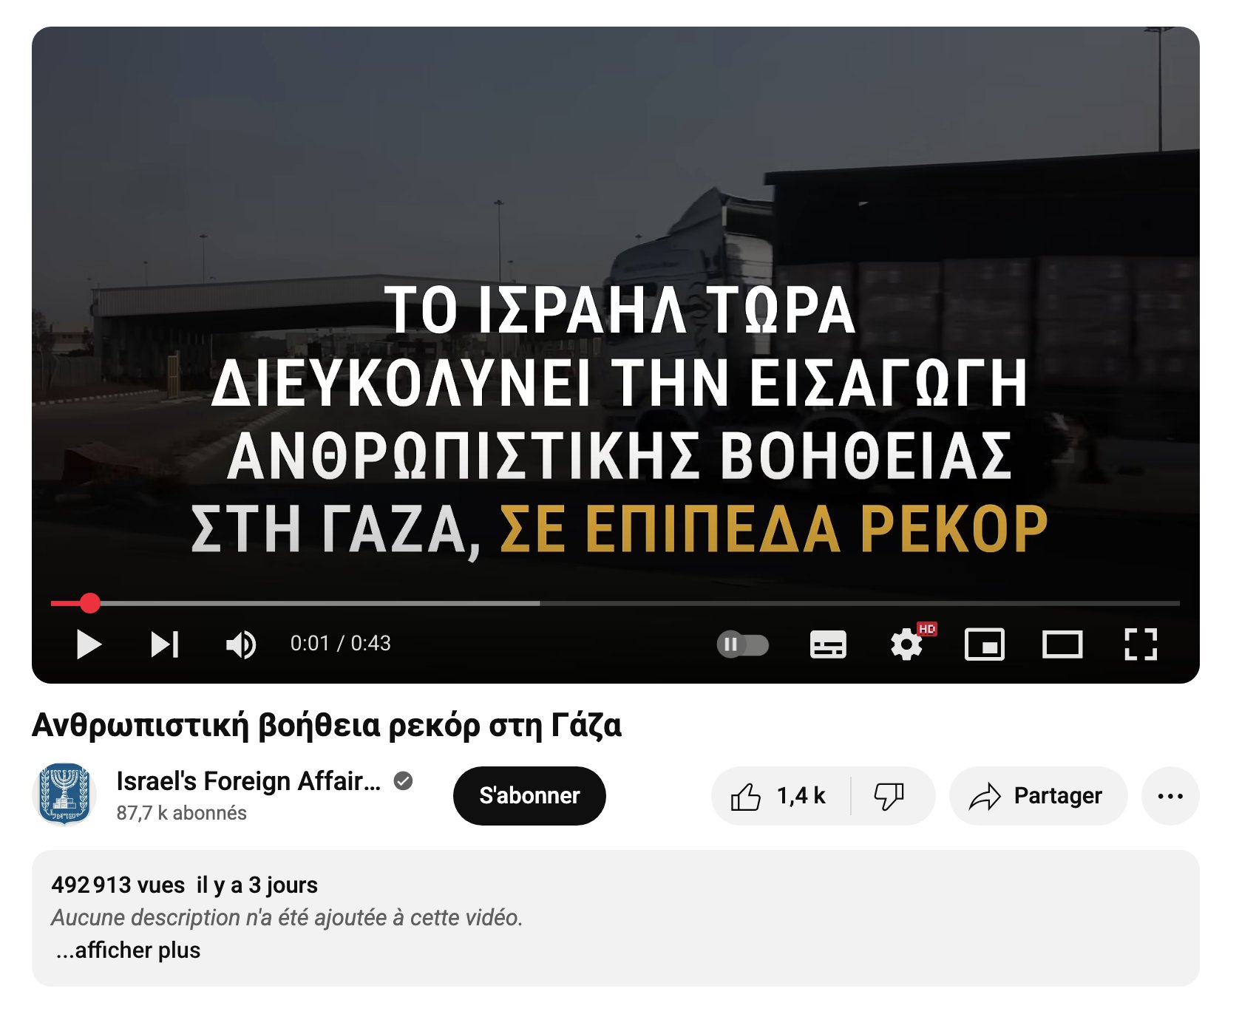Toggle the autoplay switch
Viewport: 1239px width, 1014px height.
[742, 644]
